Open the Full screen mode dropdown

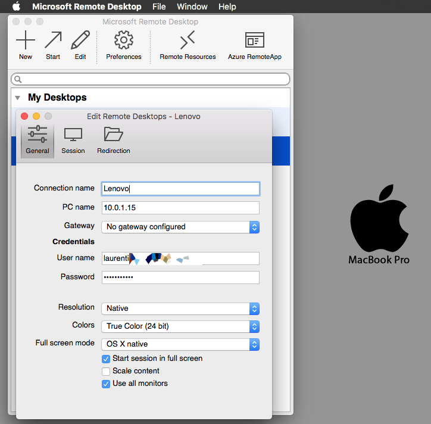click(x=180, y=344)
